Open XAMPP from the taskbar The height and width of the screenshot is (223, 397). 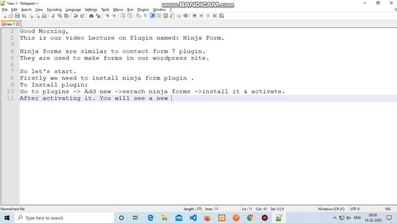point(222,217)
